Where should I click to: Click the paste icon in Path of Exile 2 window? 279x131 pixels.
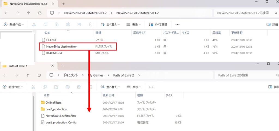pos(57,87)
